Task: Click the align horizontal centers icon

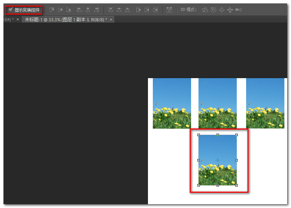Action: click(88, 9)
